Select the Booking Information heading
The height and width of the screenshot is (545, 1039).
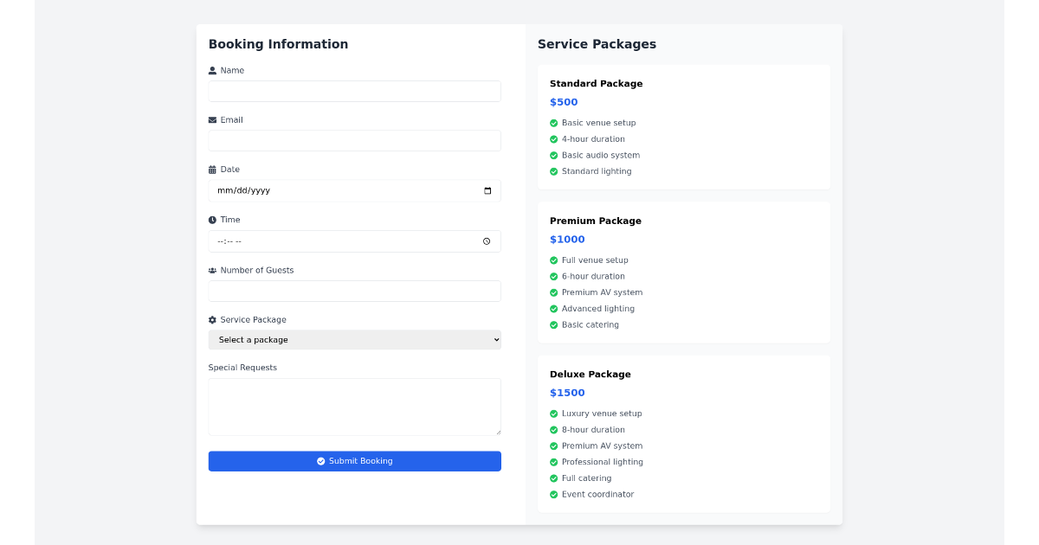278,44
